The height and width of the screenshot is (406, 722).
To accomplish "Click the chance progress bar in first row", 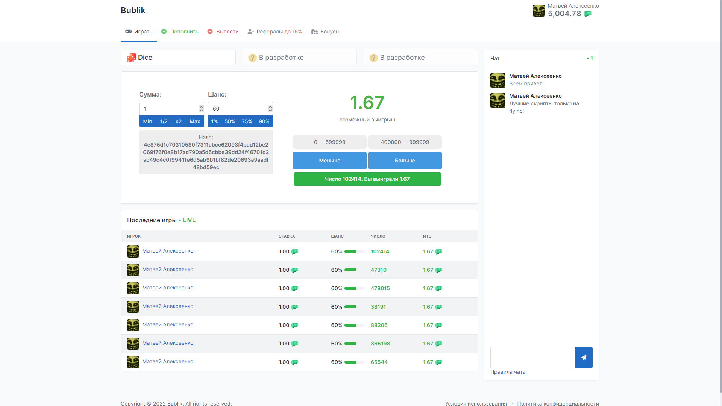I will point(354,251).
